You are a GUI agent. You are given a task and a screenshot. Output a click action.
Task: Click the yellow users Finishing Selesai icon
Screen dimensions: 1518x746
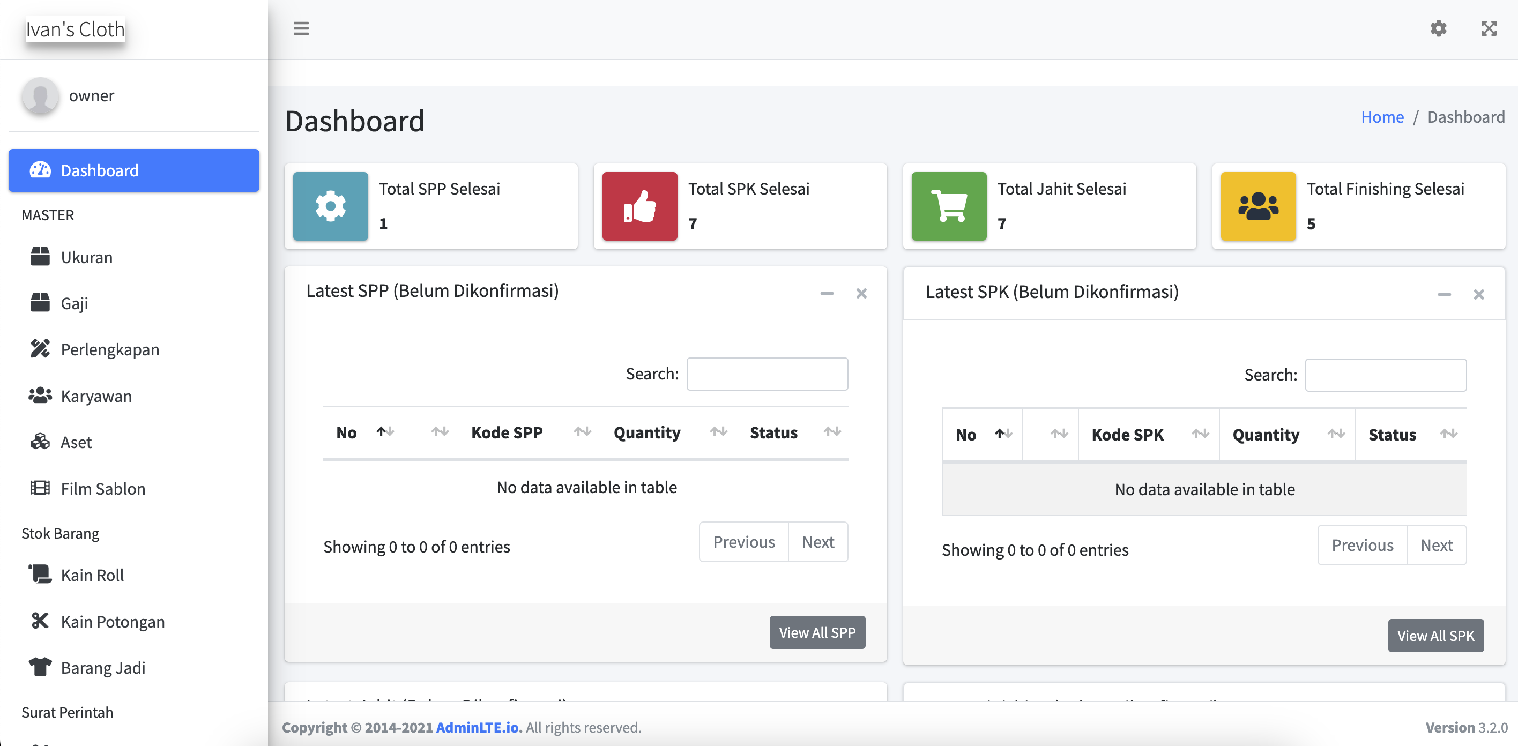point(1257,206)
